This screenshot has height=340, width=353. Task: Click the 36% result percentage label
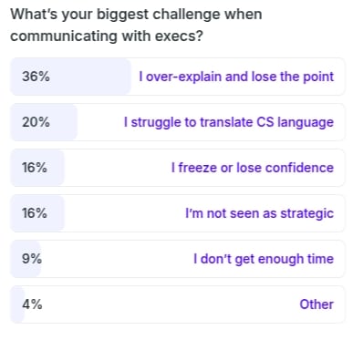36,76
